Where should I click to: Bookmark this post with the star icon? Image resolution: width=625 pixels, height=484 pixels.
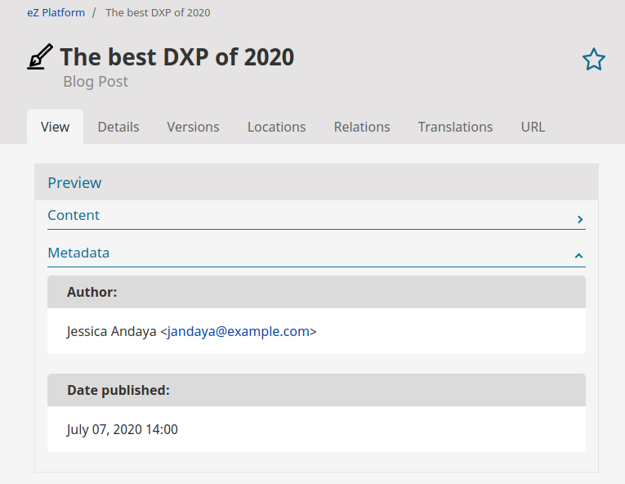coord(593,60)
